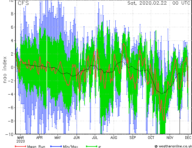Screen dimensions: 192x148
Task: Click the y-axis value 2
Action: 12,54
